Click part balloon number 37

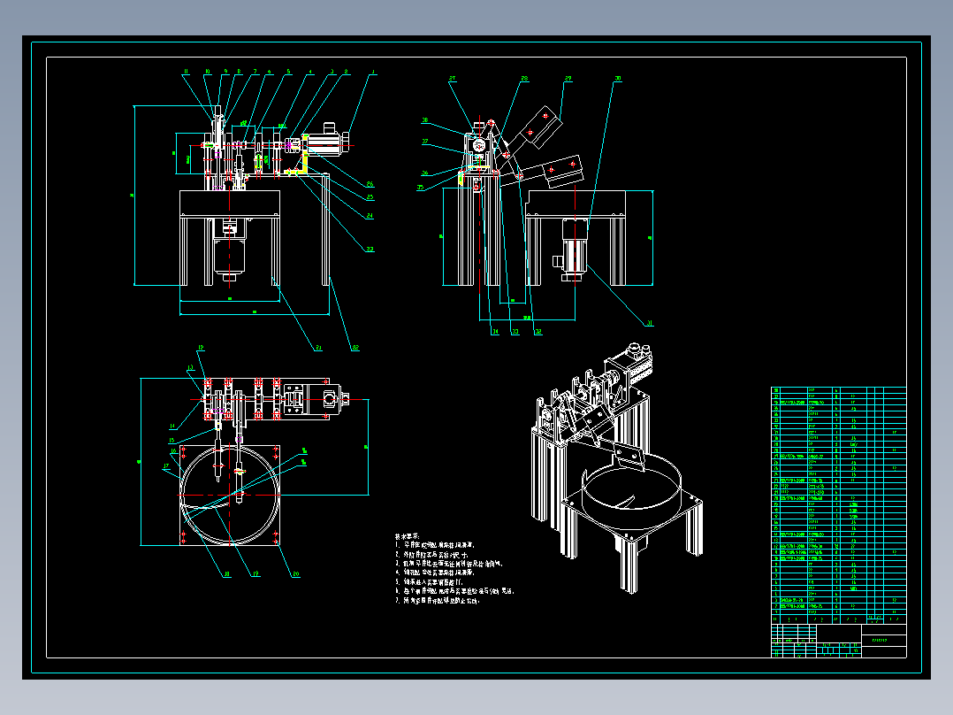pyautogui.click(x=425, y=142)
